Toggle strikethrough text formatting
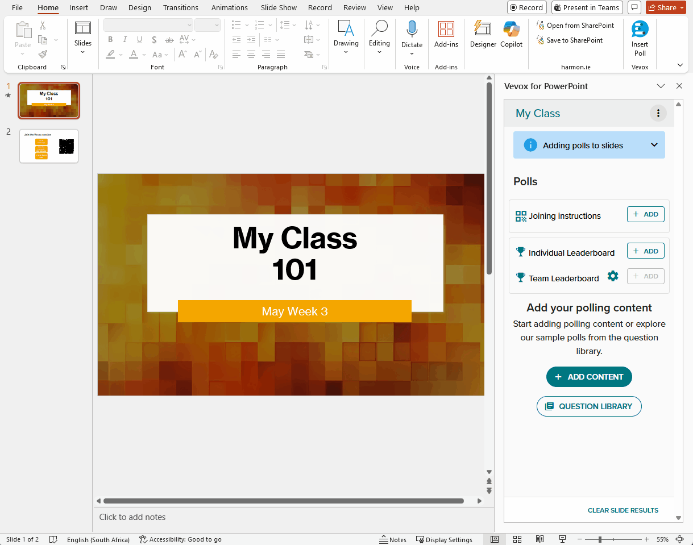Image resolution: width=693 pixels, height=545 pixels. 169,39
